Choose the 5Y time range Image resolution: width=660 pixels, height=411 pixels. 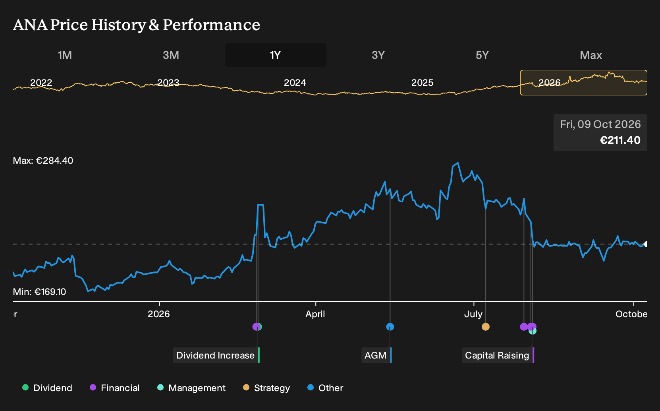482,55
